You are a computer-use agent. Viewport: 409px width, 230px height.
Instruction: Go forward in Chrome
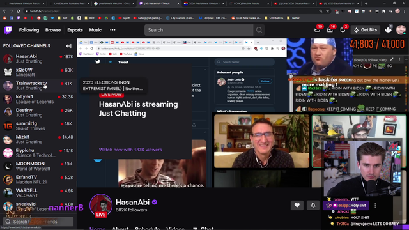[x=12, y=11]
